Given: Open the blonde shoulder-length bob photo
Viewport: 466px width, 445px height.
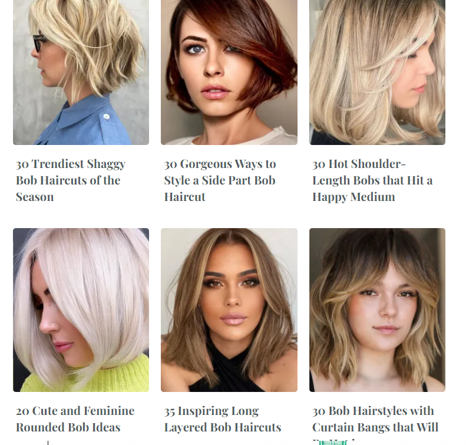Looking at the screenshot, I should (x=377, y=72).
